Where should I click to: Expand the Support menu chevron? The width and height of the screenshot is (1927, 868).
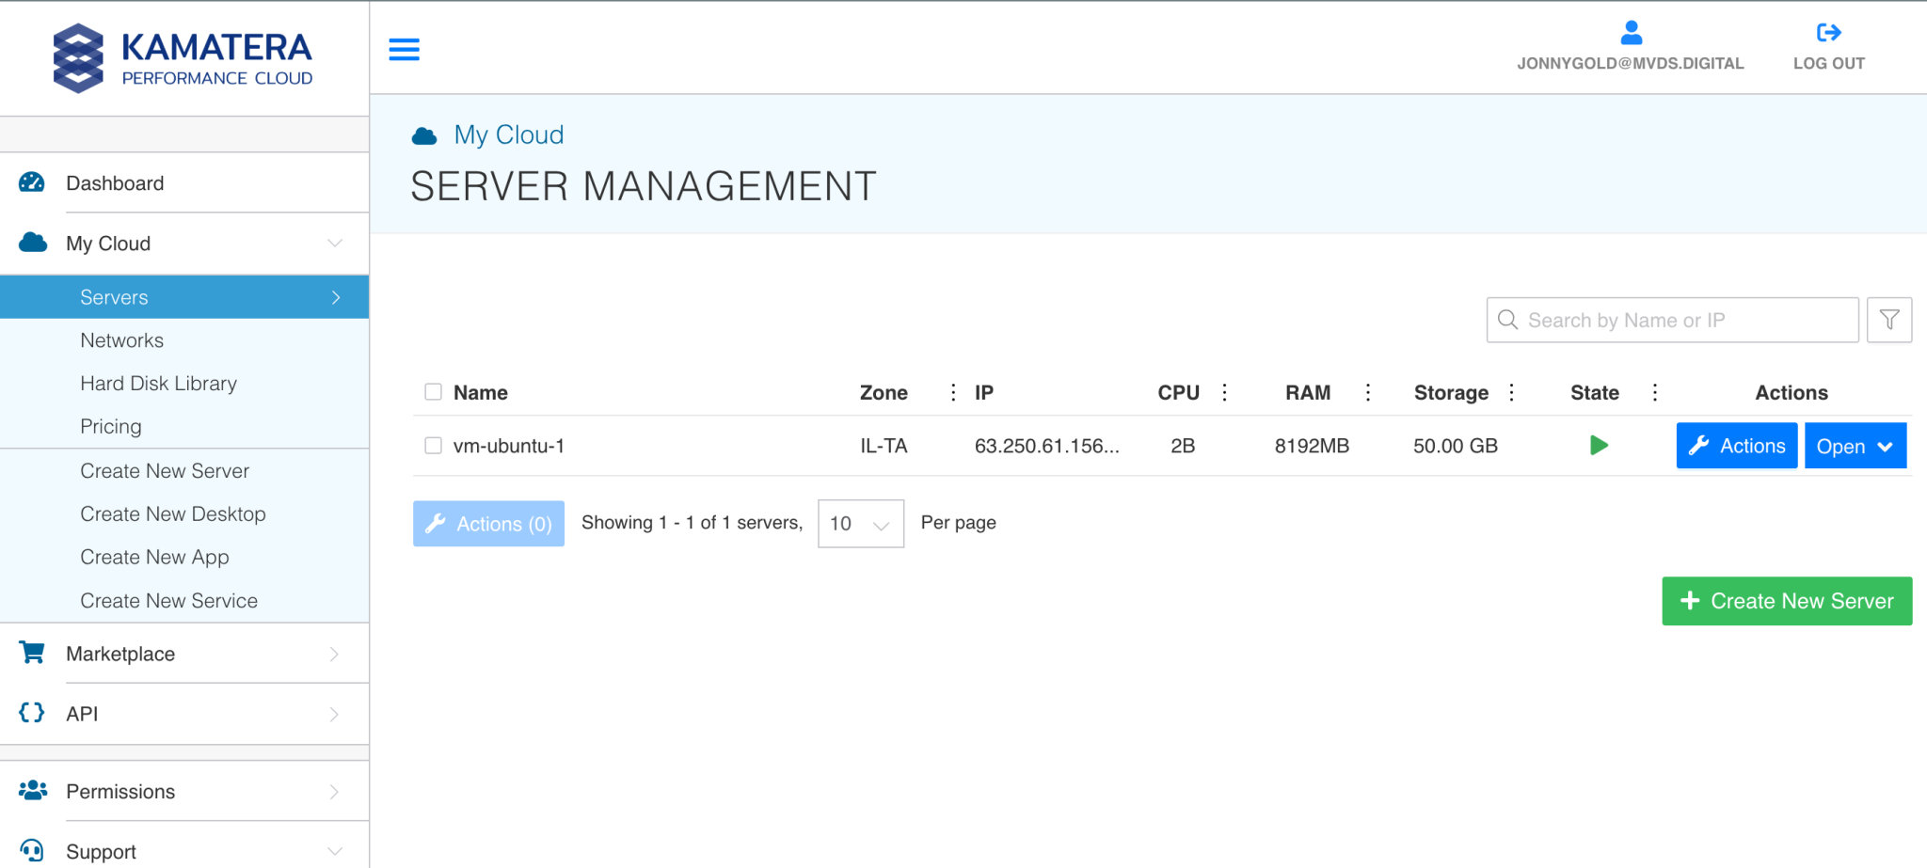tap(335, 851)
